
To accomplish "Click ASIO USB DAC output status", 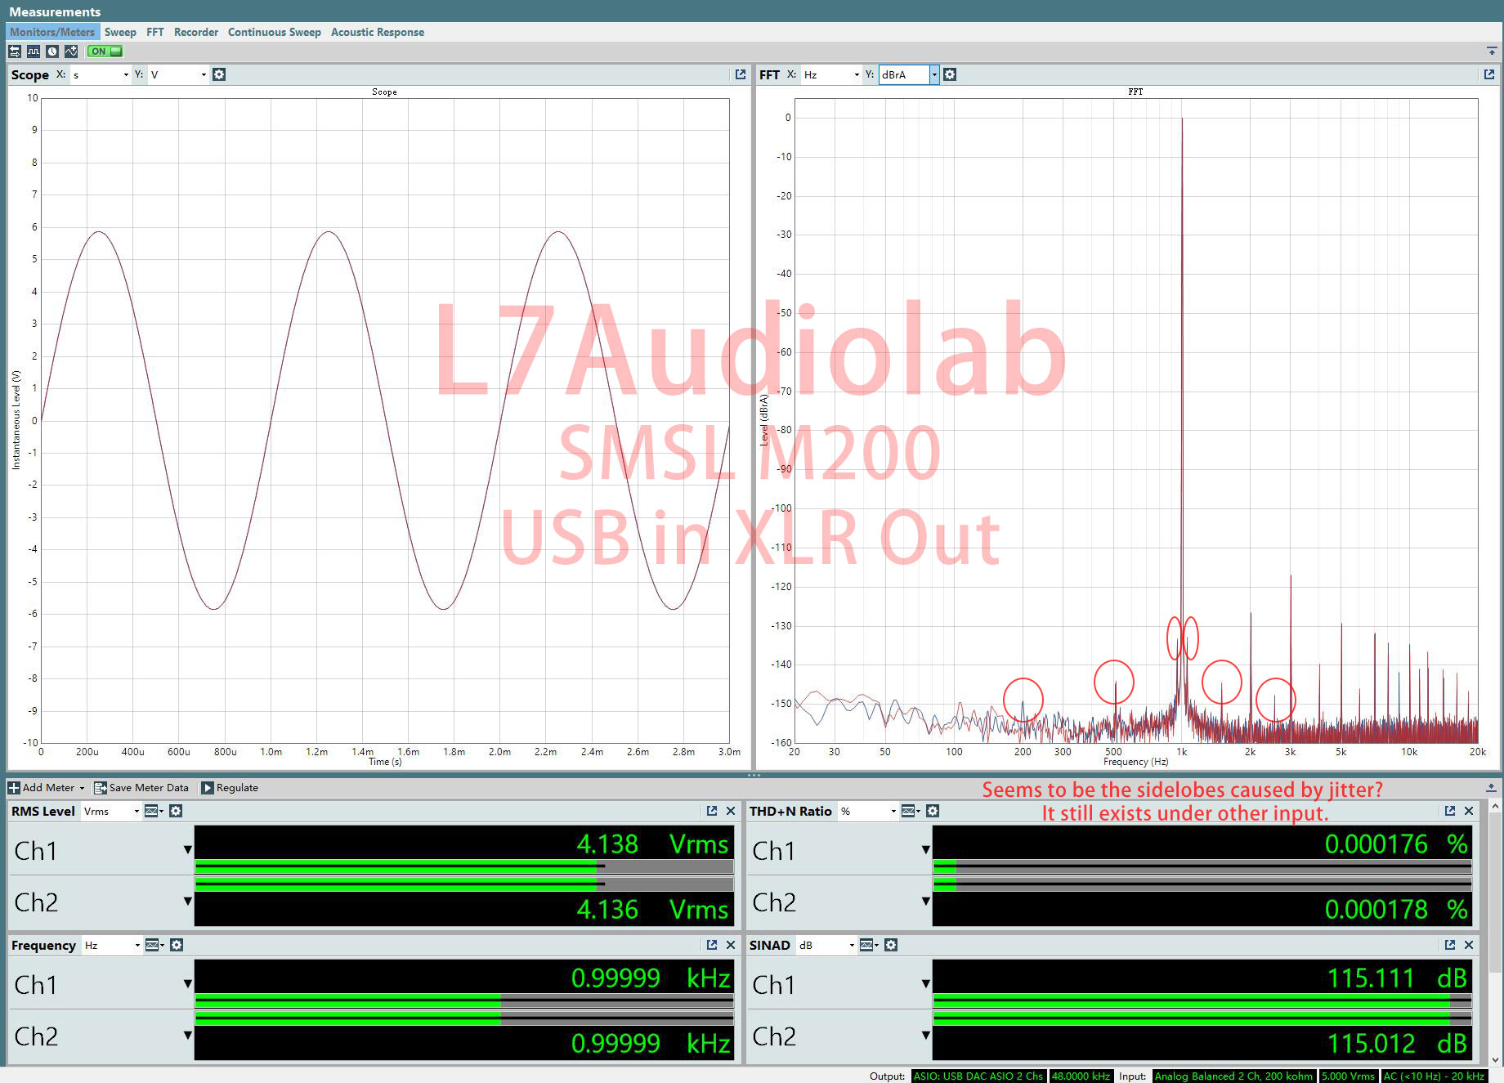I will (978, 1076).
